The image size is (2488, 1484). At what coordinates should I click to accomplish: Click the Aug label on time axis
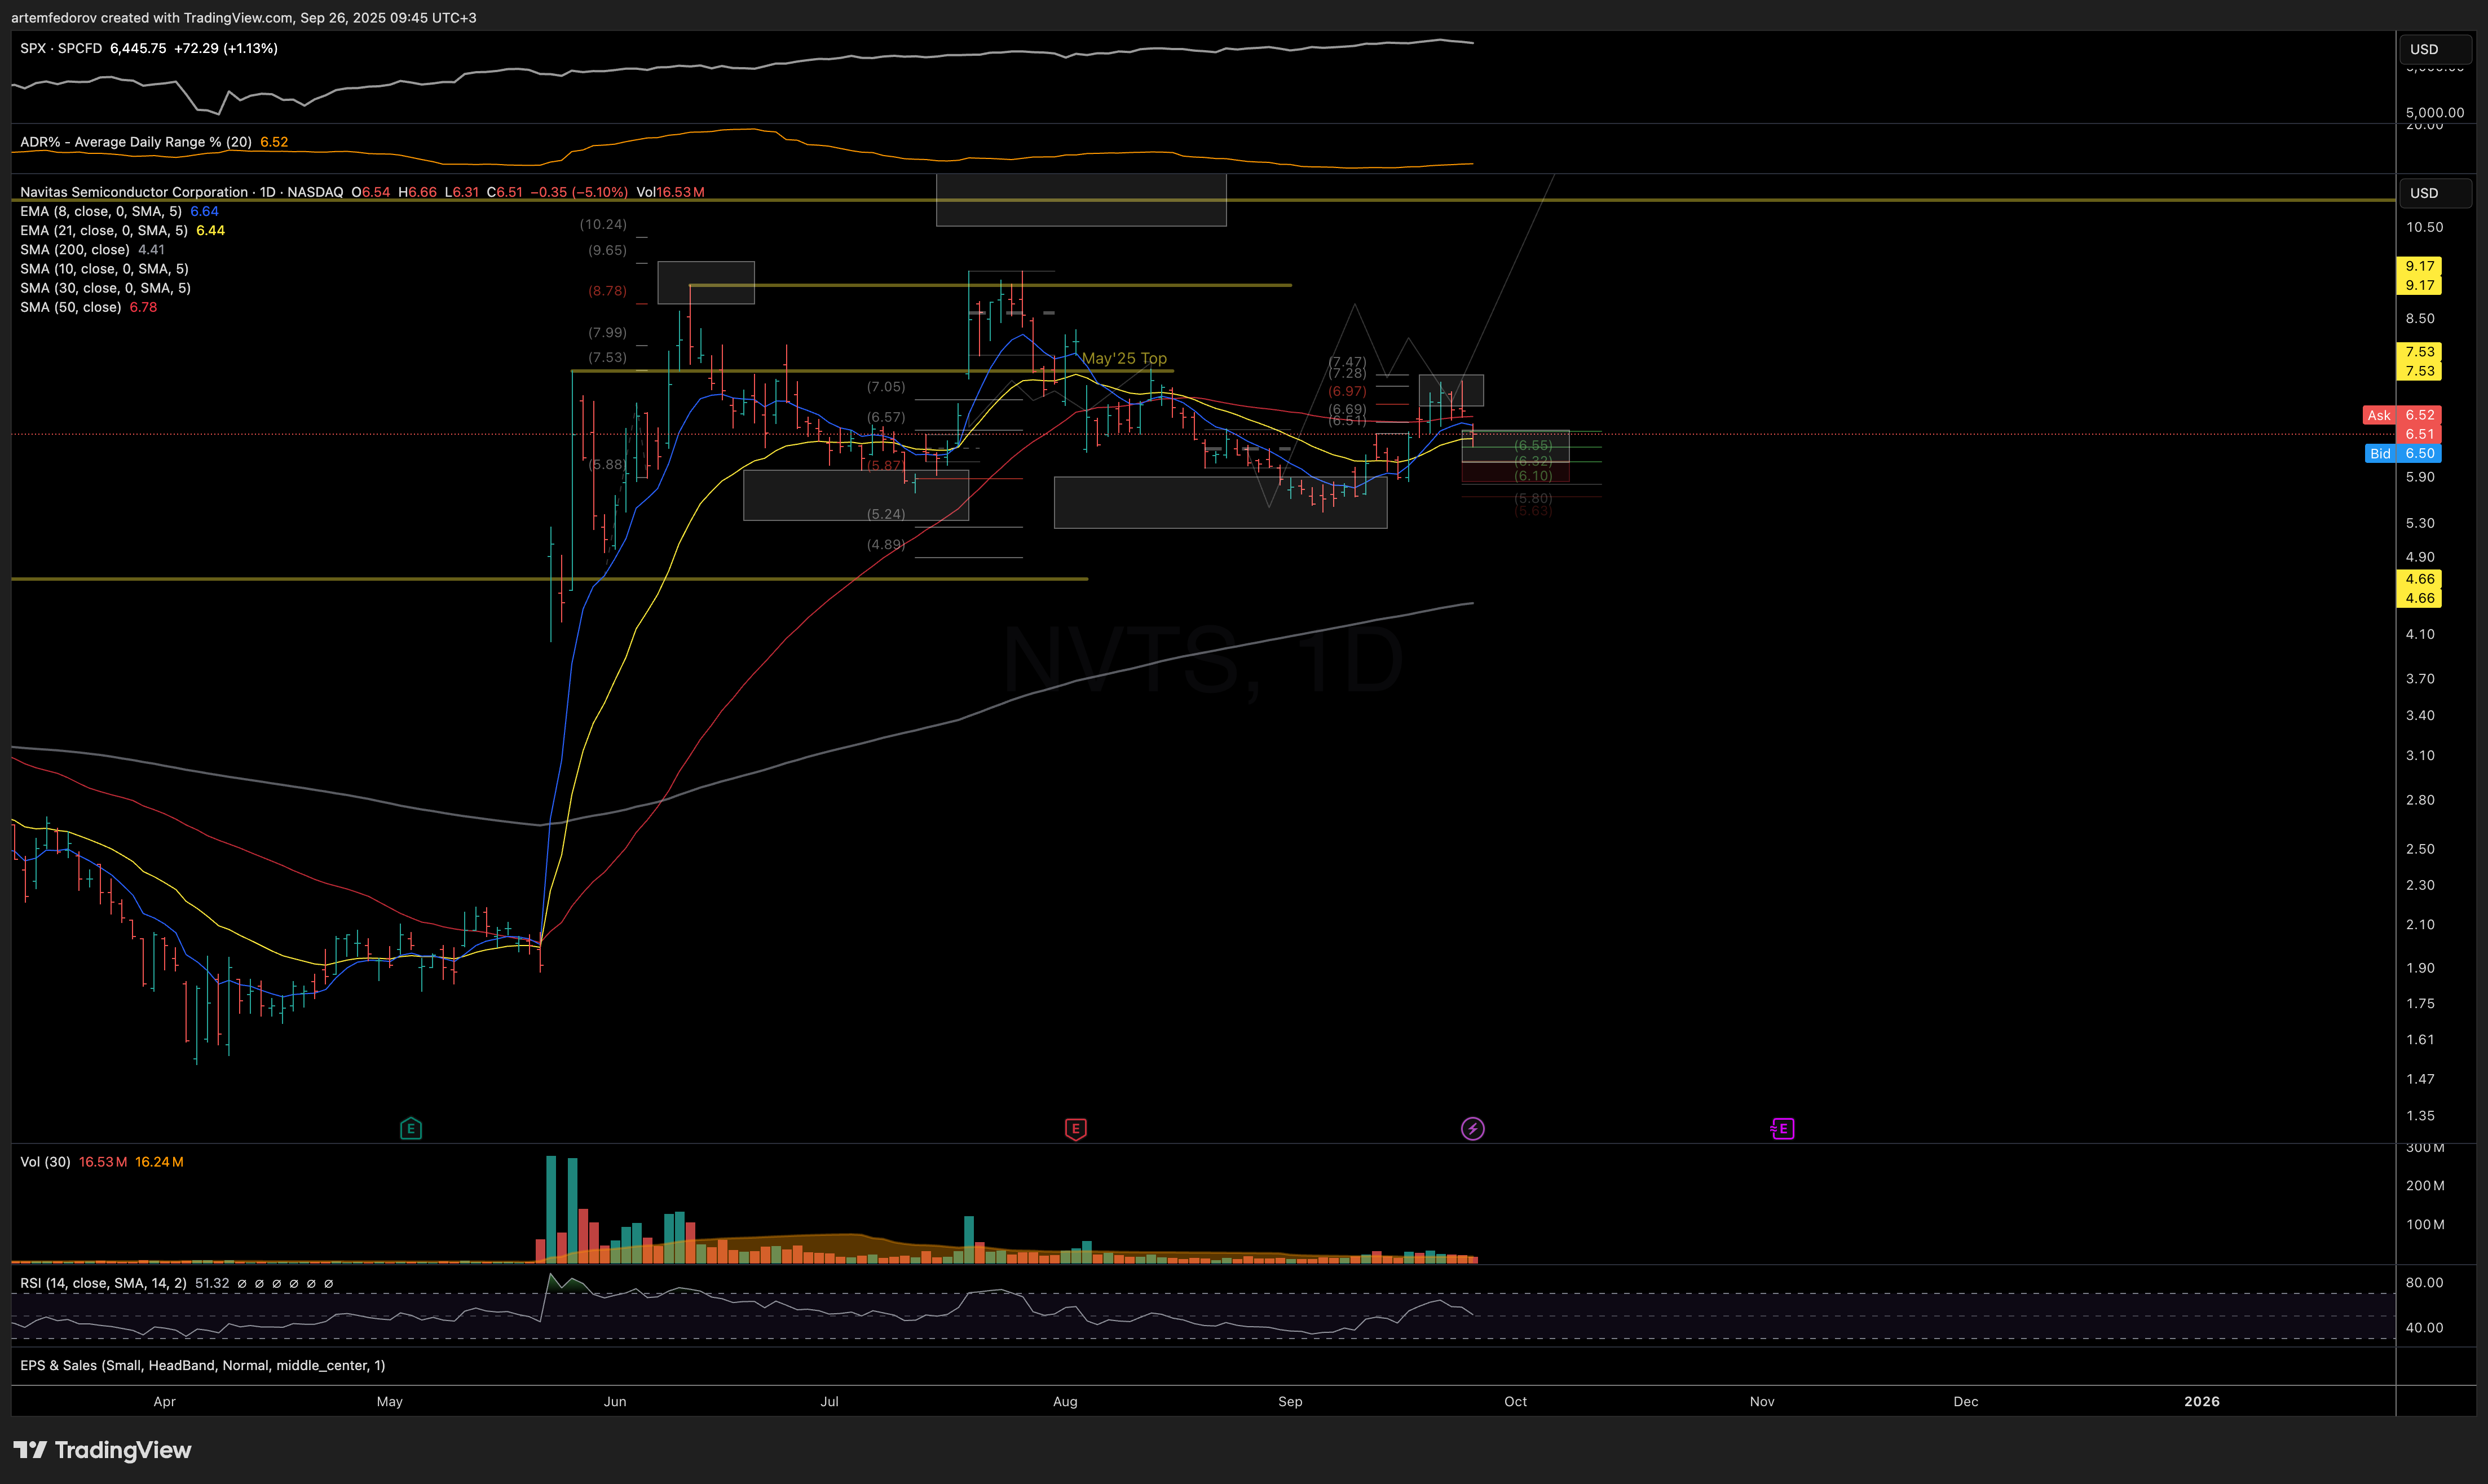[x=1065, y=1401]
